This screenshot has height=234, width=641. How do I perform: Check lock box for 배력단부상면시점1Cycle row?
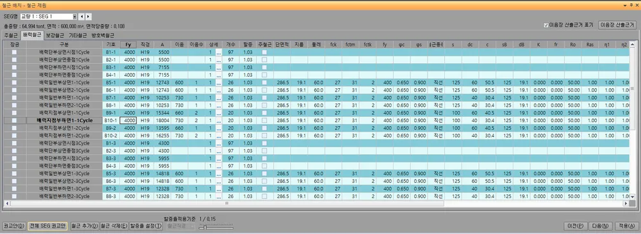(x=14, y=52)
